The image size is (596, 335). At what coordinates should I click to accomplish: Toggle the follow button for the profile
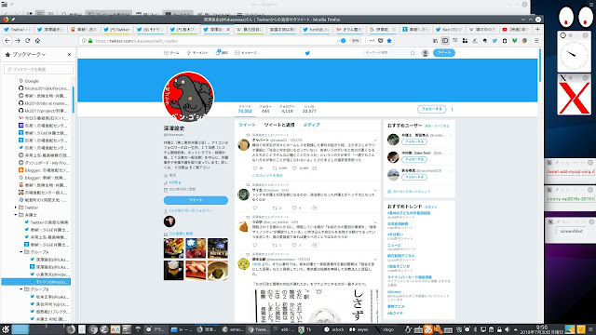(x=431, y=109)
